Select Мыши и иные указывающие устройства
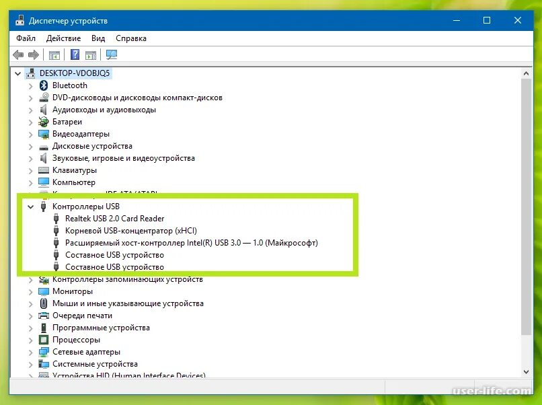This screenshot has width=542, height=405. click(128, 303)
